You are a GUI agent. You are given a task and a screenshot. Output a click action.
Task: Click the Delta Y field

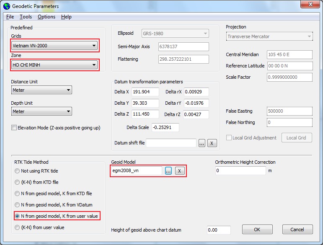(x=145, y=103)
